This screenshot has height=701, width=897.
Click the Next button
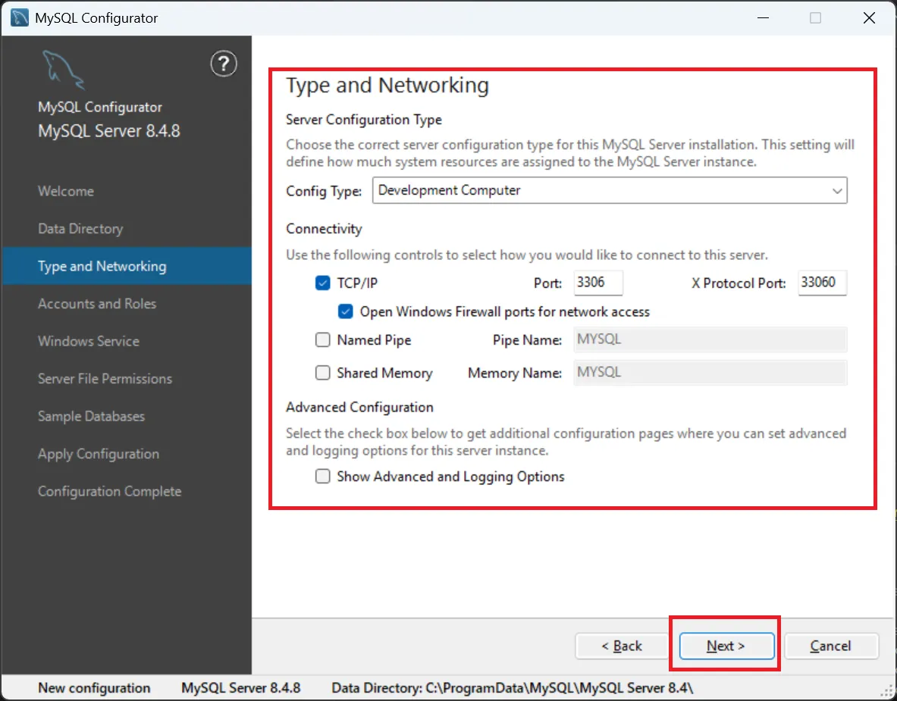tap(726, 646)
